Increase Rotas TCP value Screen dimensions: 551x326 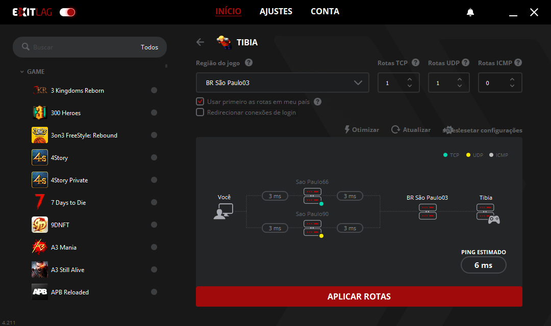tap(409, 79)
